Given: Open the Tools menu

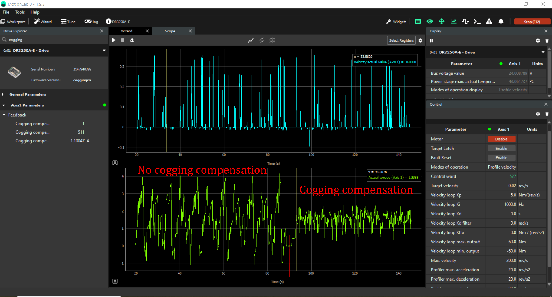Looking at the screenshot, I should pos(20,12).
